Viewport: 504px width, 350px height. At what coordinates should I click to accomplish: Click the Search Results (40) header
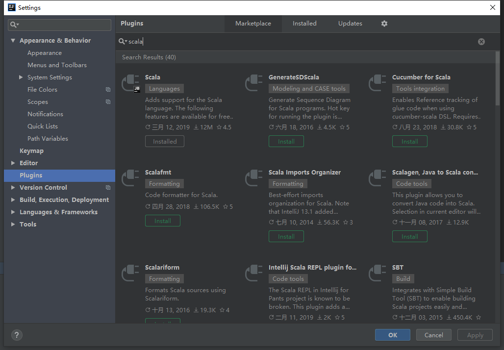149,57
